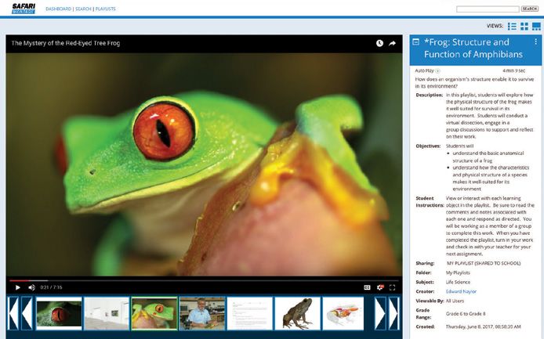544x339 pixels.
Task: Collapse the playlist info panel
Action: 415,42
